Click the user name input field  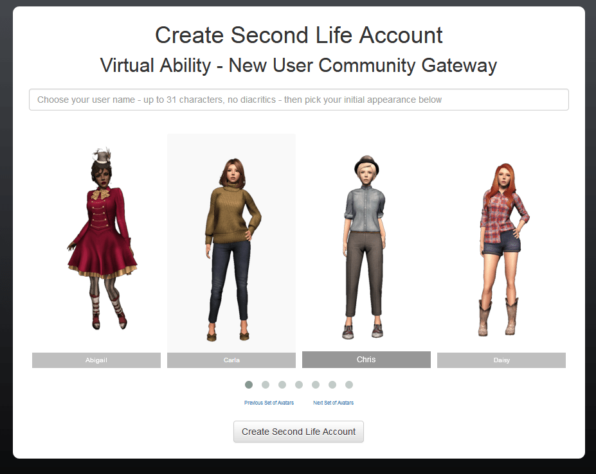tap(299, 100)
